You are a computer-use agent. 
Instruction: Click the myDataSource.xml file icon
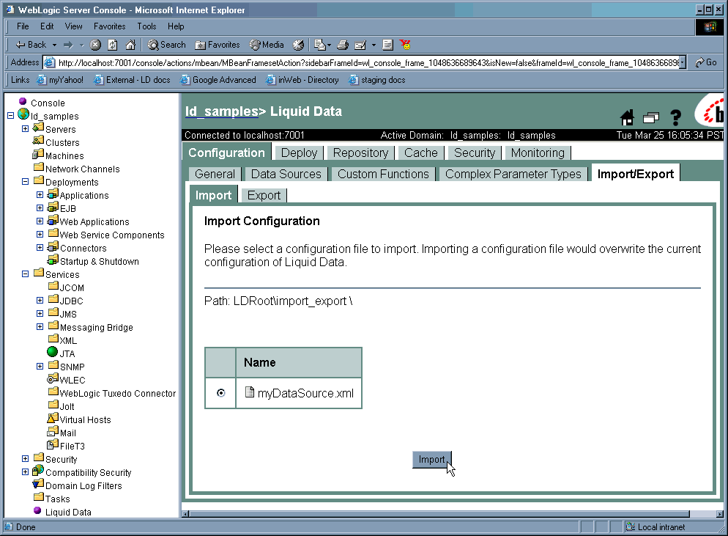(250, 392)
